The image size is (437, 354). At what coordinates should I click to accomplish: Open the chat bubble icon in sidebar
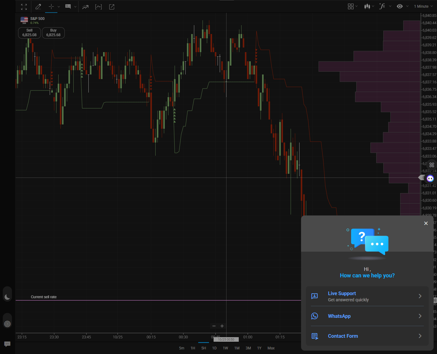click(7, 344)
